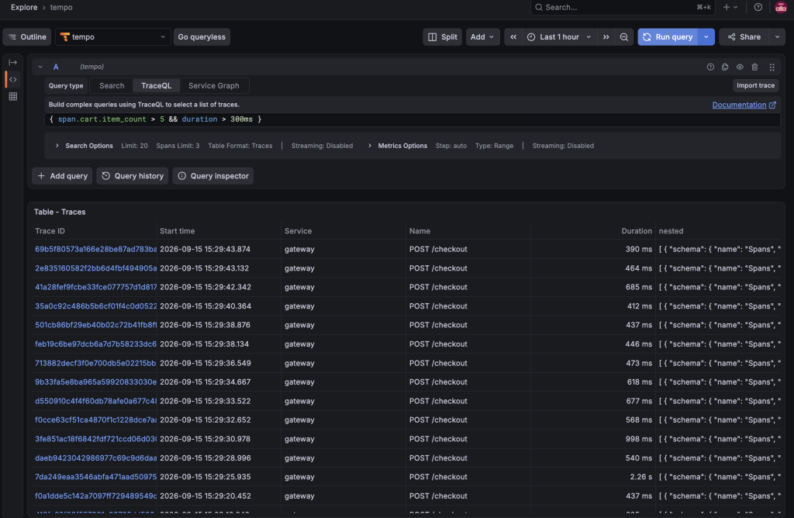
Task: Shift time range forwards
Action: 606,37
